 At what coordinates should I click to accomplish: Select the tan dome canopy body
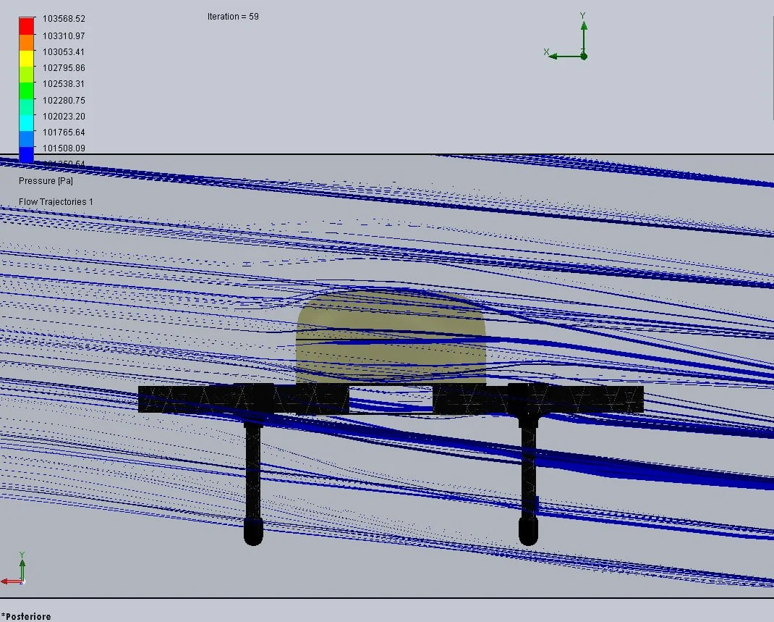click(x=391, y=337)
